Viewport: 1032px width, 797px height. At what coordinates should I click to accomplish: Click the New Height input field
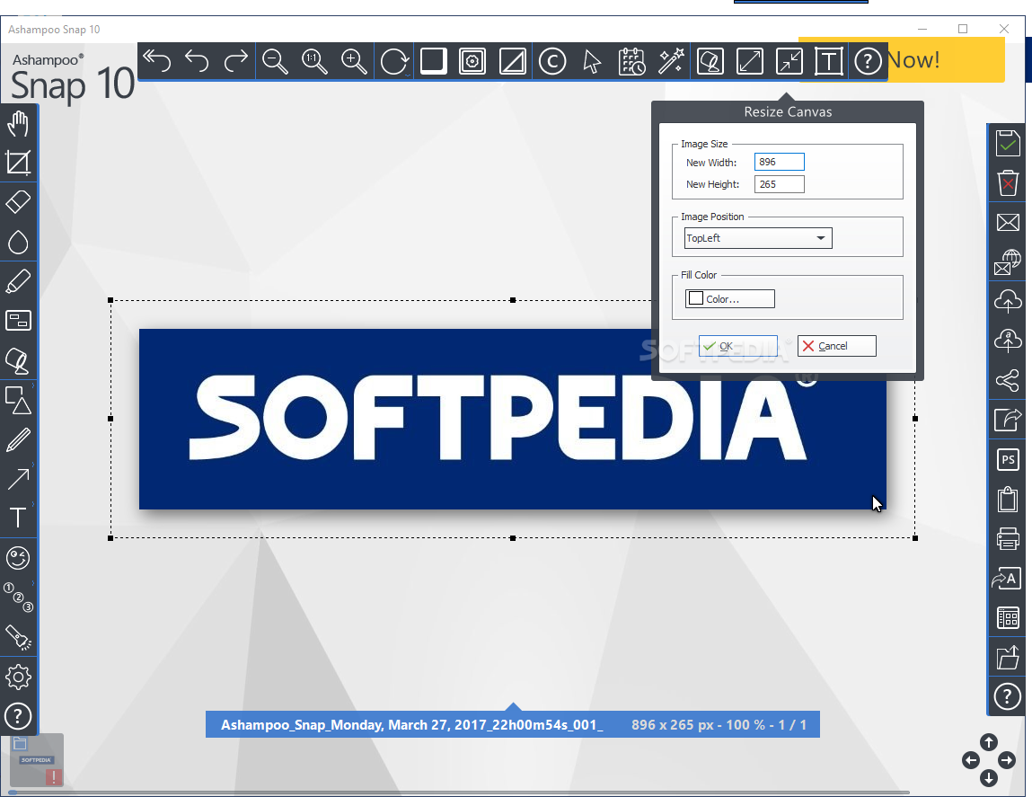[x=780, y=184]
